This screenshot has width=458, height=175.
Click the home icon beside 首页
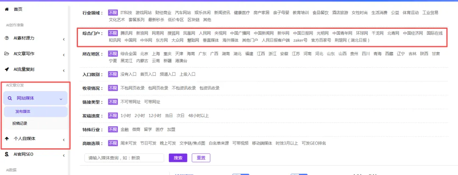[x=7, y=9]
